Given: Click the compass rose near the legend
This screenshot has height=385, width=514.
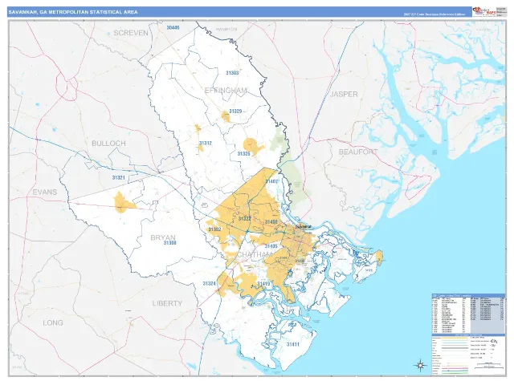Looking at the screenshot, I should pos(421,365).
